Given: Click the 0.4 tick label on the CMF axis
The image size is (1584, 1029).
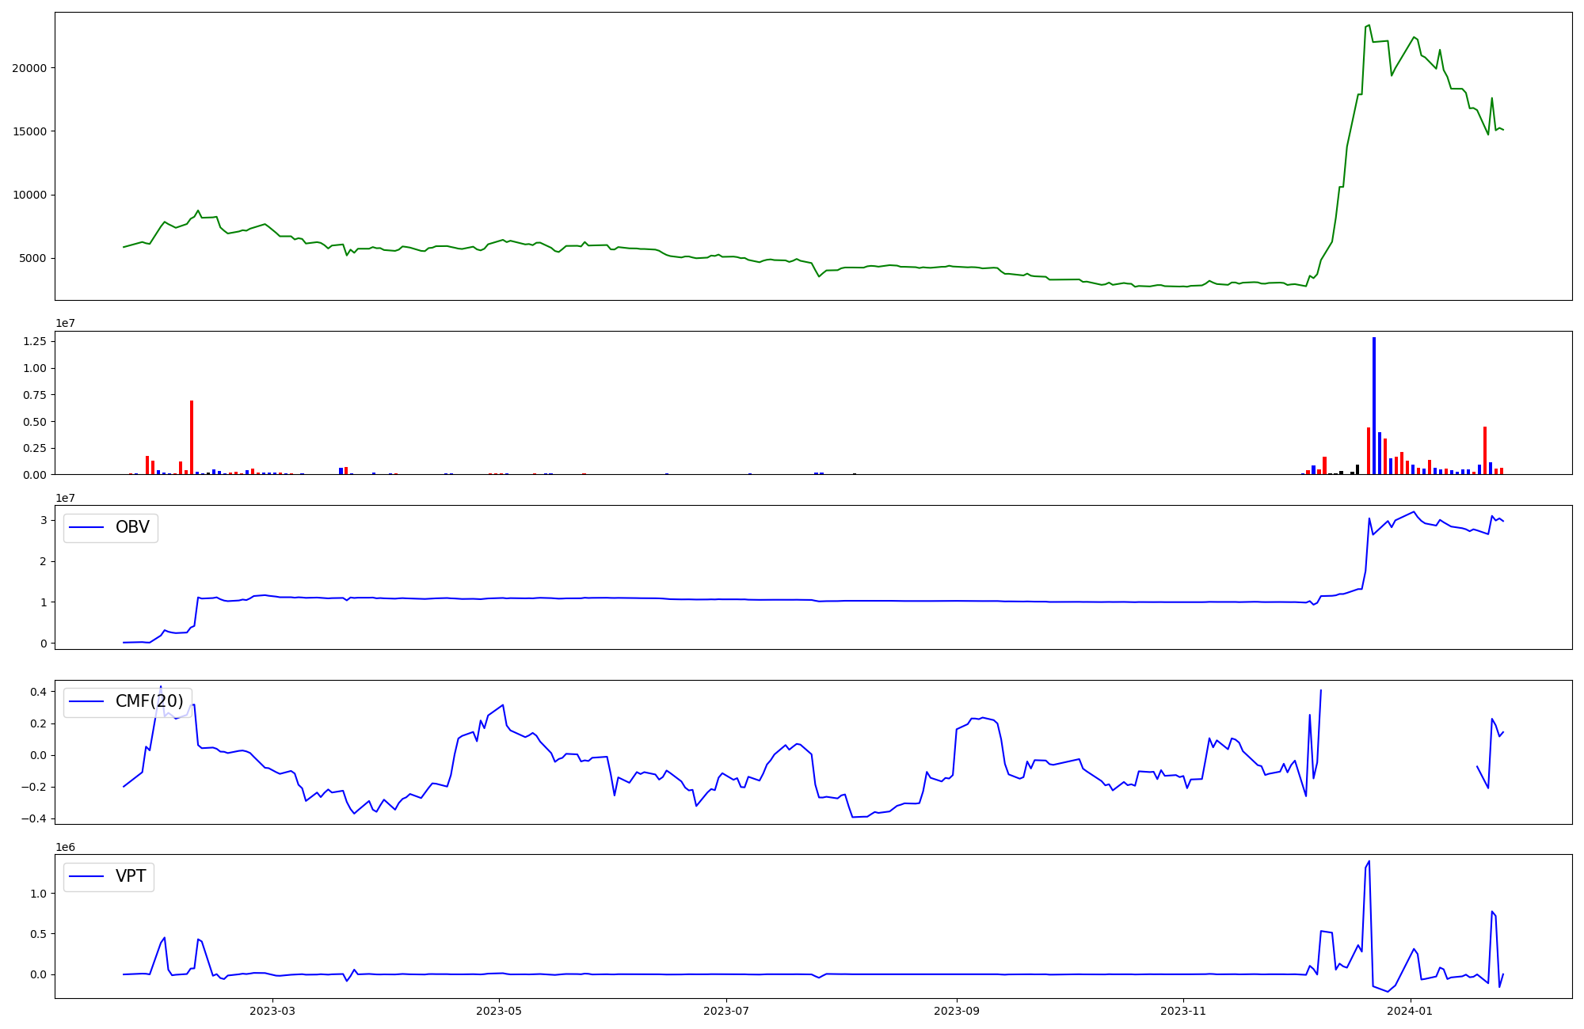Looking at the screenshot, I should 38,692.
